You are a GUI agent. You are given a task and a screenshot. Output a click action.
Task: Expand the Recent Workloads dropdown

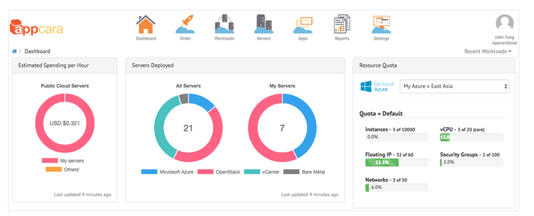(x=488, y=52)
